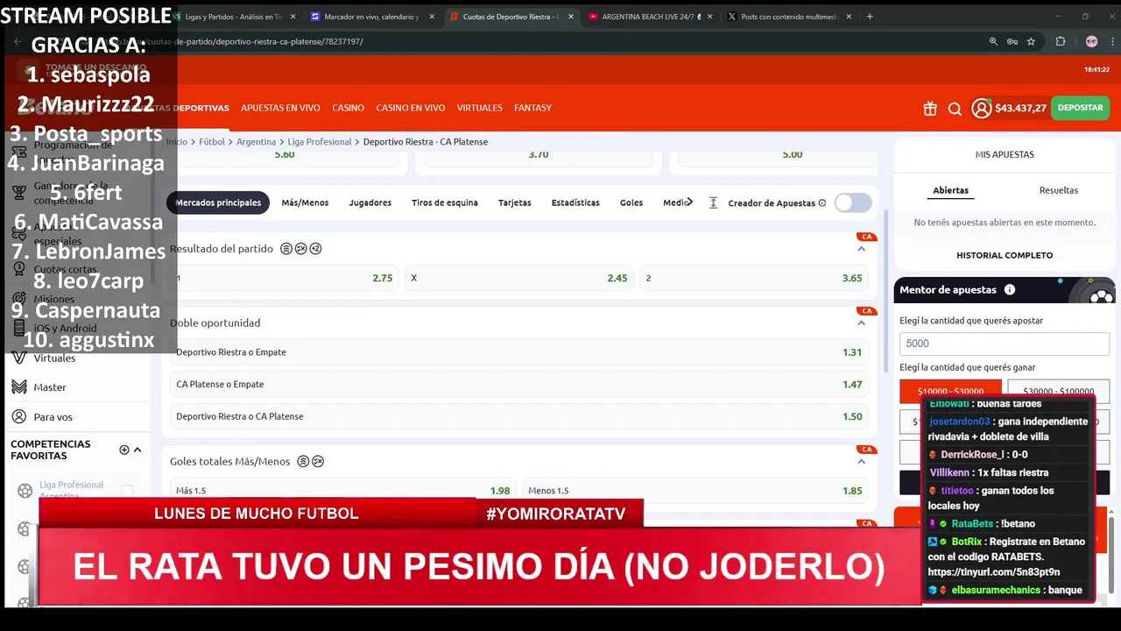The height and width of the screenshot is (631, 1121).
Task: Click the green Depositar button
Action: point(1080,108)
